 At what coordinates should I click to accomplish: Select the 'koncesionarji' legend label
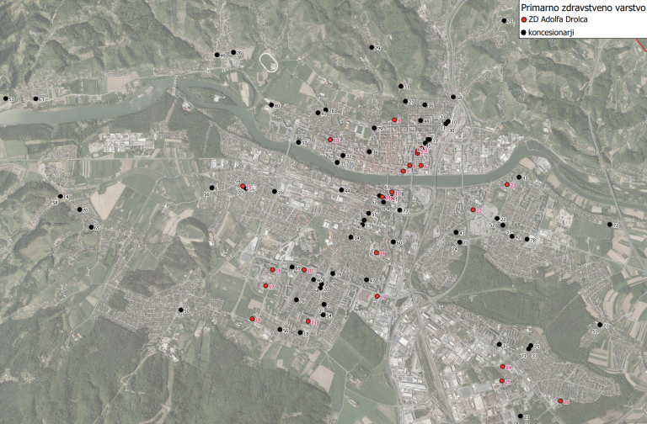(x=556, y=32)
